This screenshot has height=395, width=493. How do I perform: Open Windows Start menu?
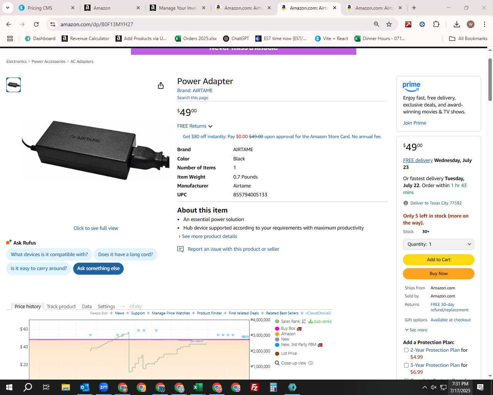tap(9, 387)
